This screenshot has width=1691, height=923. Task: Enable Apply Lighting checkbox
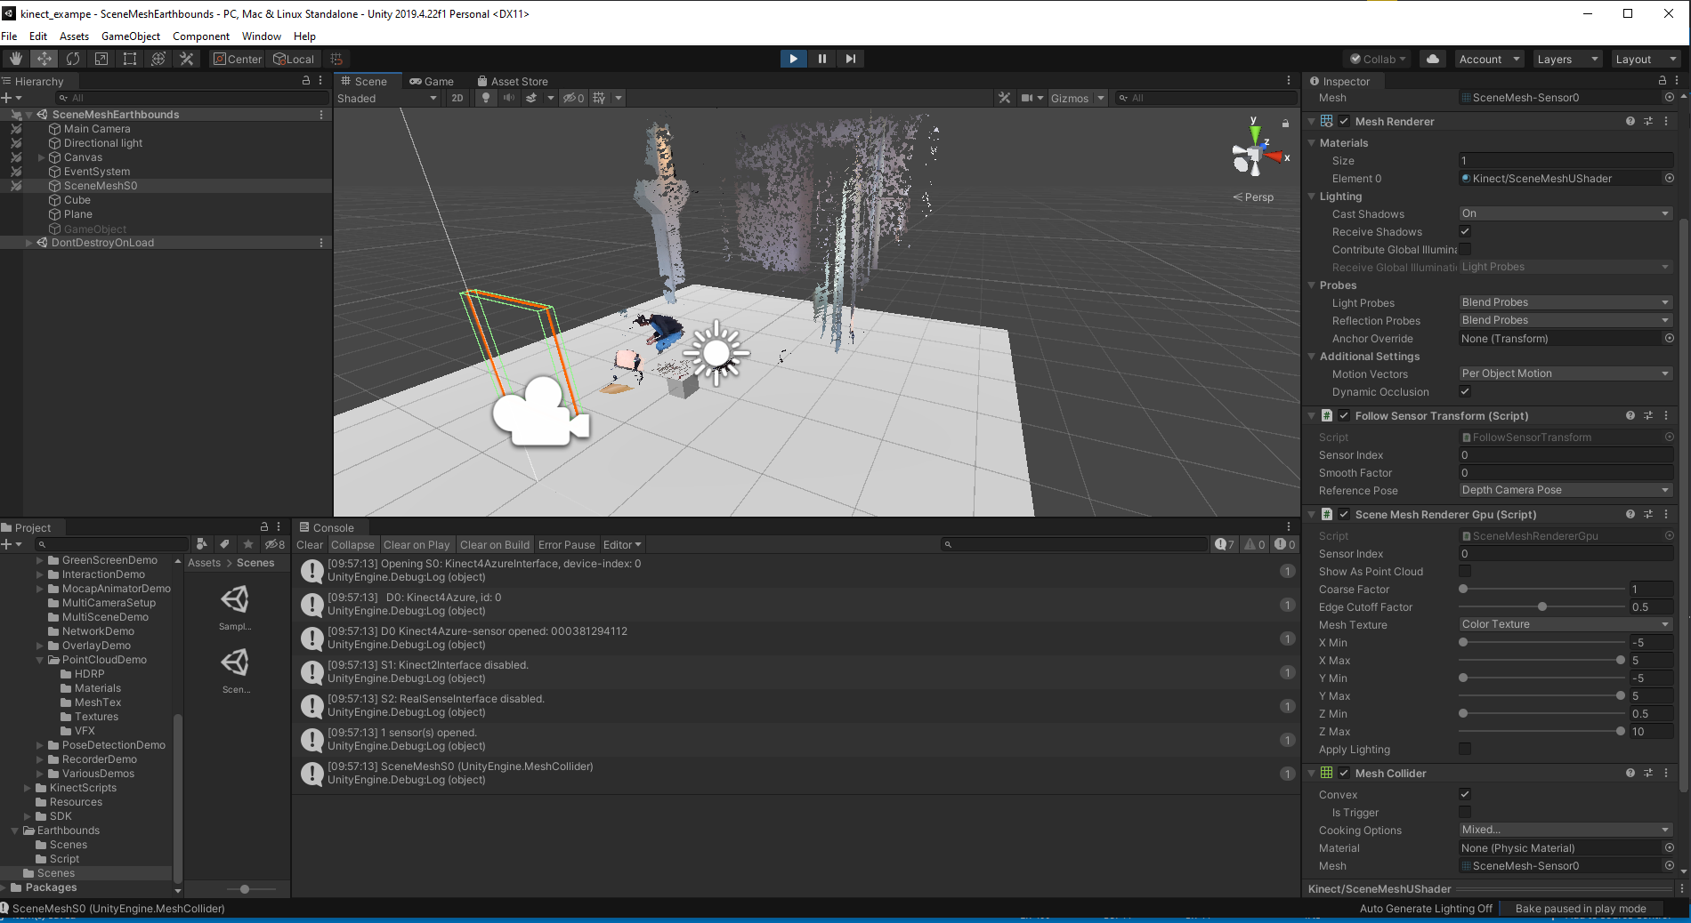click(x=1465, y=749)
